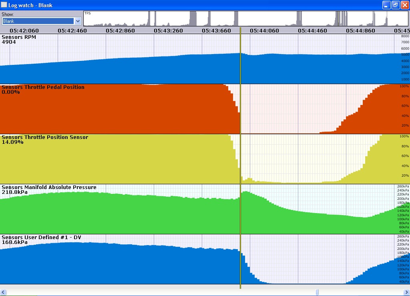
Task: Click the Sensors Manifold Absolute Pressure label
Action: (49, 187)
